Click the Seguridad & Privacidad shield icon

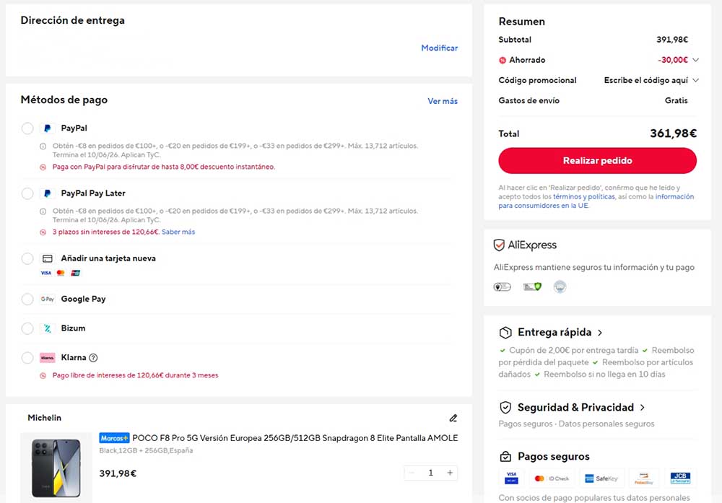coord(505,407)
